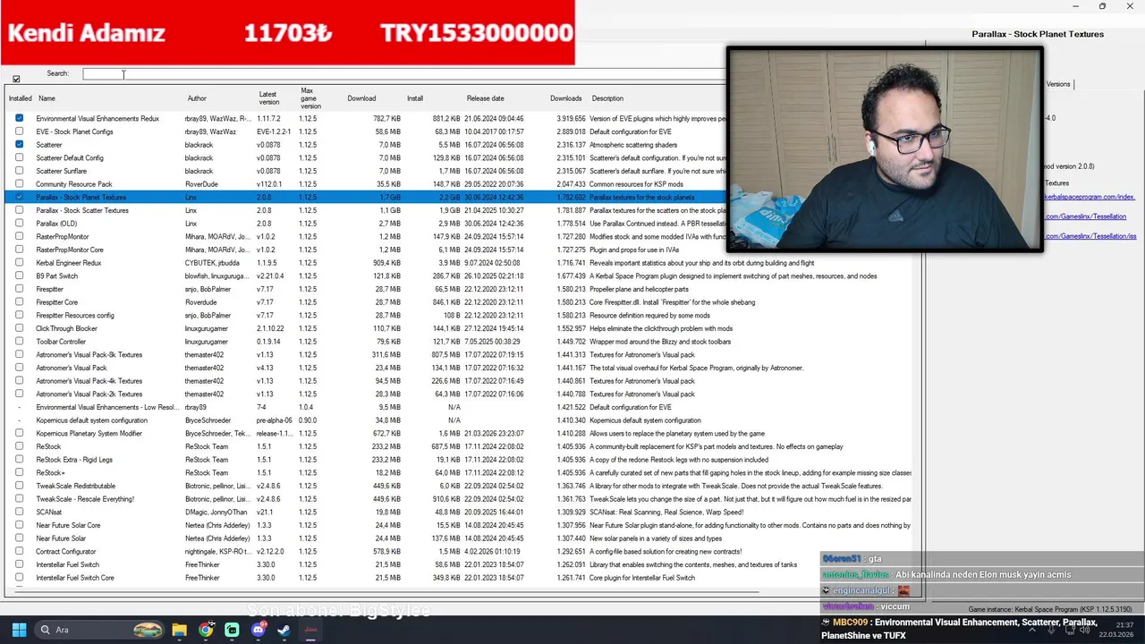Open Steam from the taskbar
The image size is (1145, 644).
tap(284, 630)
